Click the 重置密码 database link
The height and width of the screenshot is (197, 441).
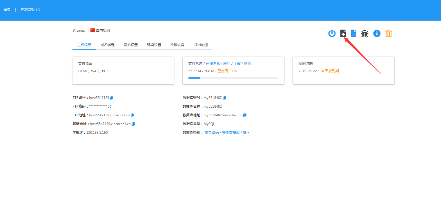(212, 133)
